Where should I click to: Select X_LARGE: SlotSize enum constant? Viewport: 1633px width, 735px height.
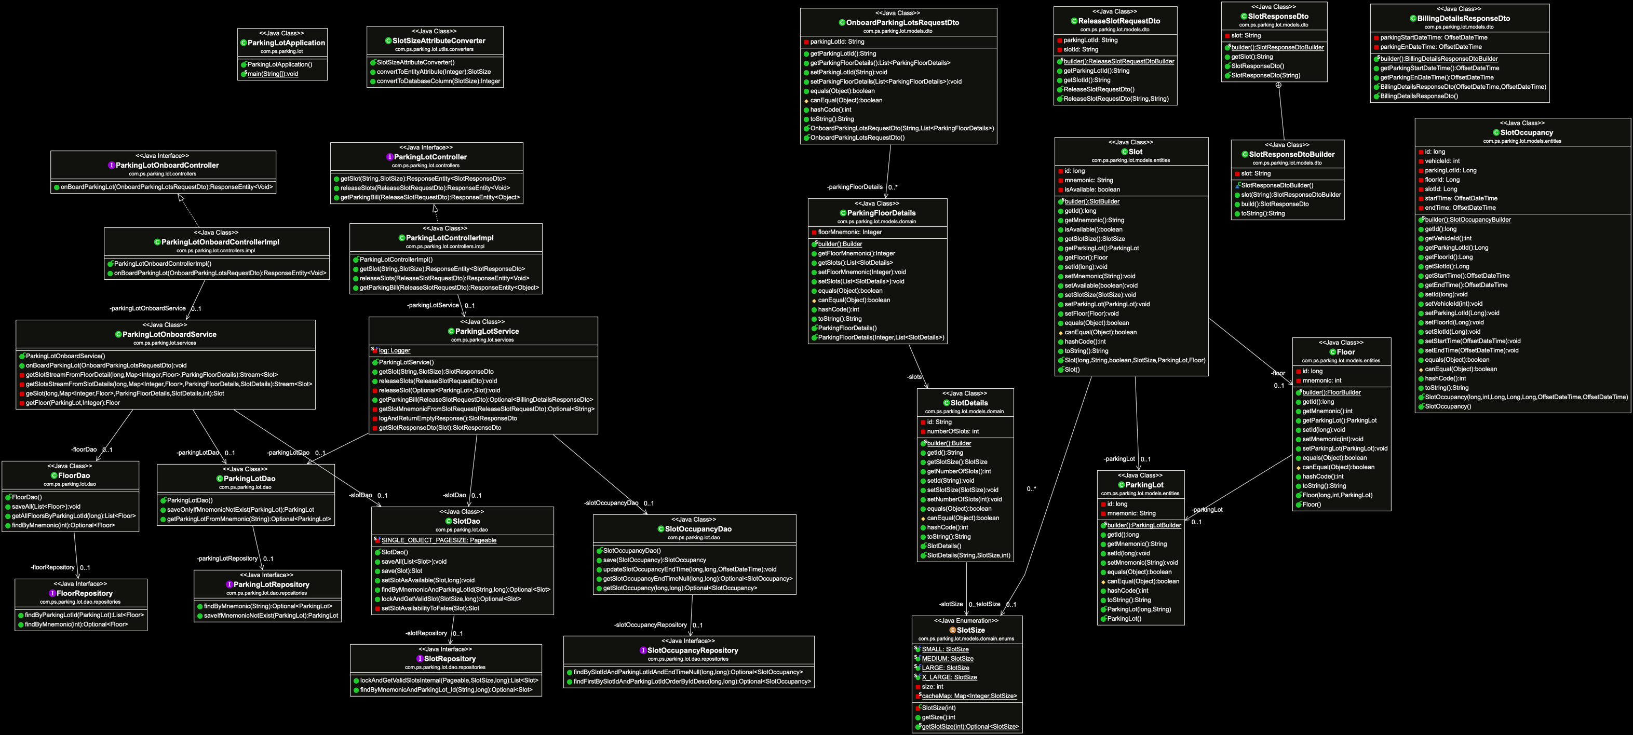[x=949, y=677]
